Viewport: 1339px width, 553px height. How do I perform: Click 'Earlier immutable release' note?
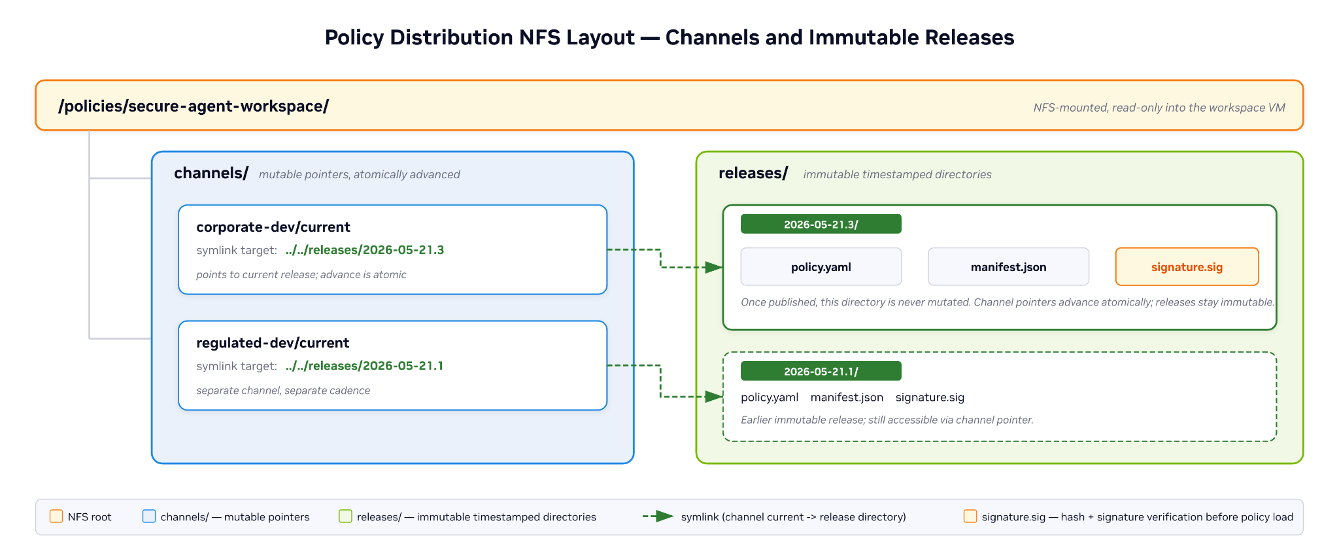tap(887, 420)
